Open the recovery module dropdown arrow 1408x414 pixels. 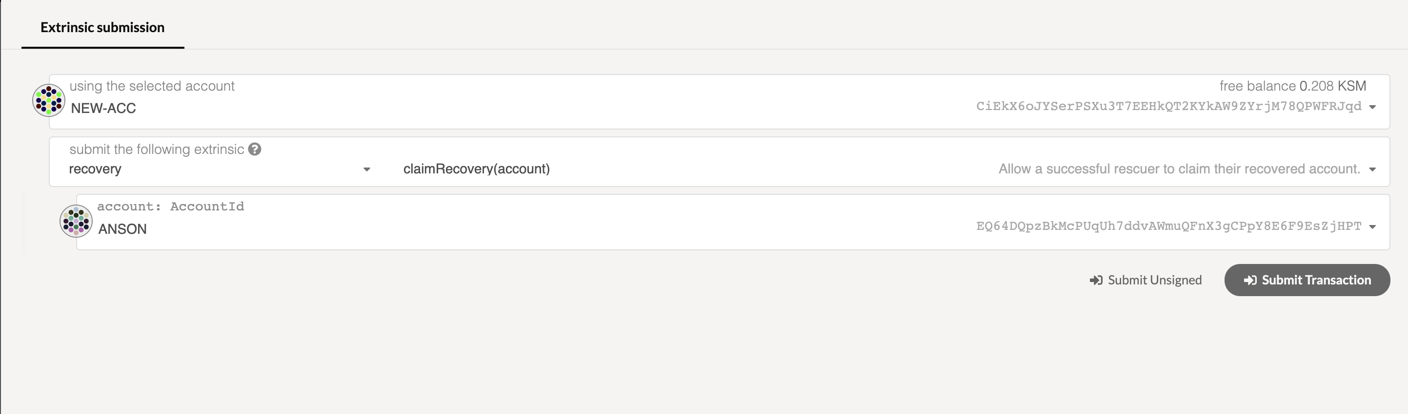pyautogui.click(x=367, y=169)
